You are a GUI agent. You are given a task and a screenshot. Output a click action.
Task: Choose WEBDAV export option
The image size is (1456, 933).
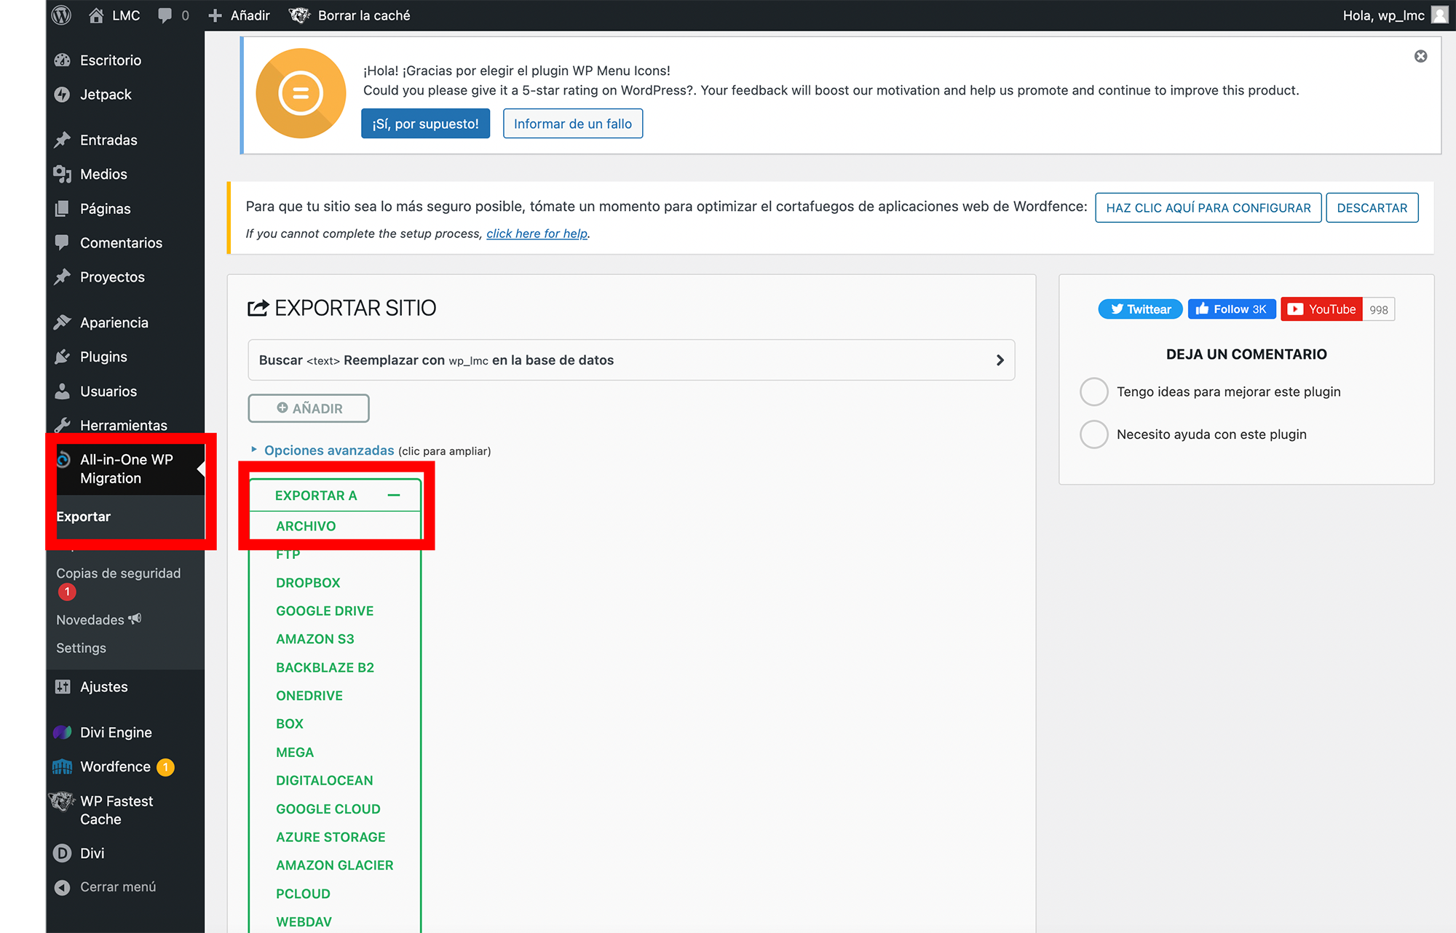click(304, 922)
